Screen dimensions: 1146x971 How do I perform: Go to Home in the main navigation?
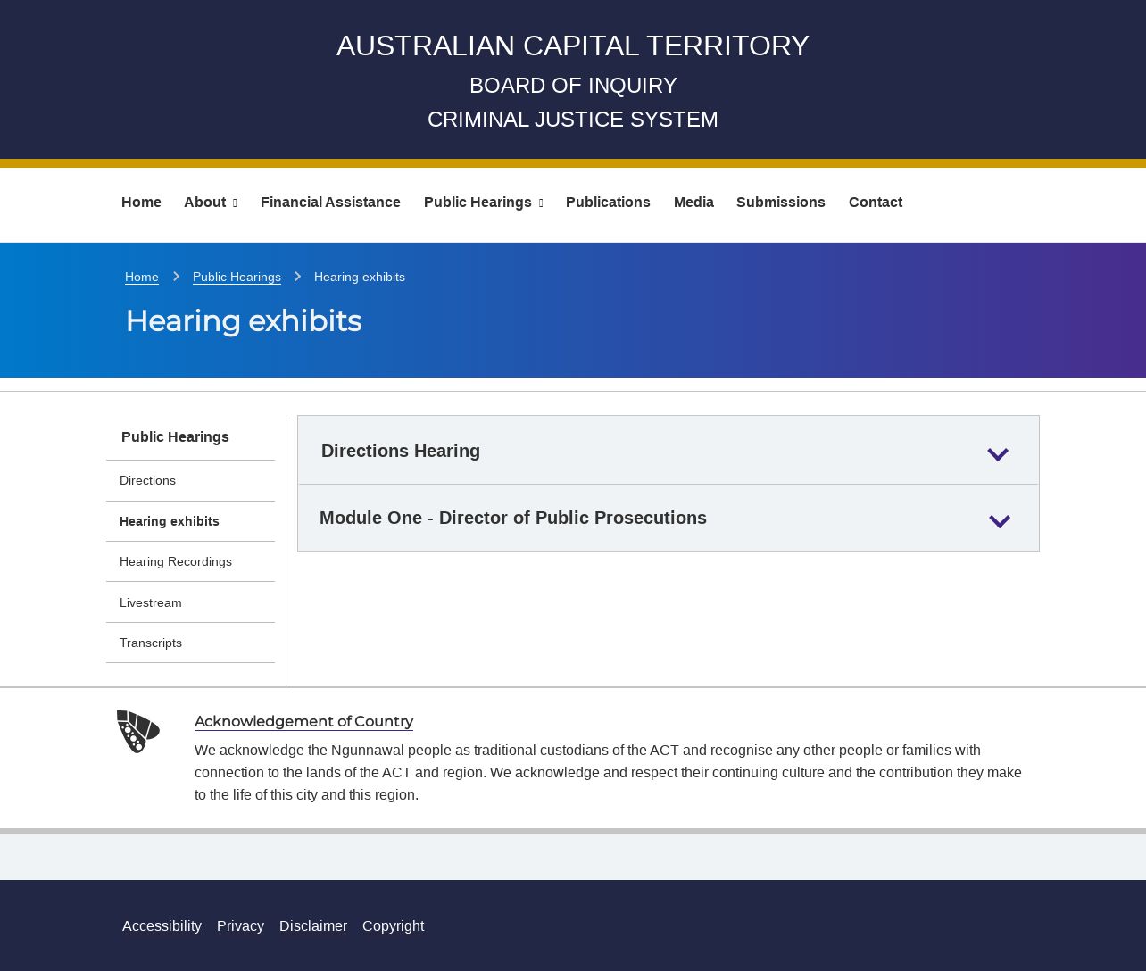(x=141, y=203)
